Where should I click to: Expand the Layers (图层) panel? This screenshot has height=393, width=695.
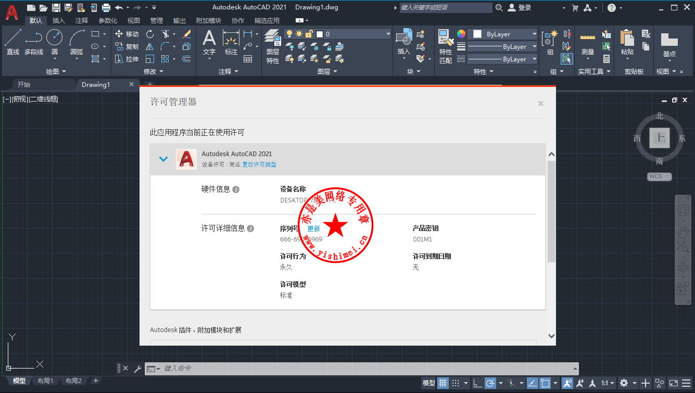point(327,71)
